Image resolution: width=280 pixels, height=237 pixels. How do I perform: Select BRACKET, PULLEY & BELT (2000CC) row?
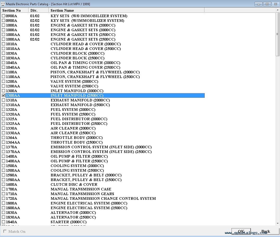[x=103, y=175]
